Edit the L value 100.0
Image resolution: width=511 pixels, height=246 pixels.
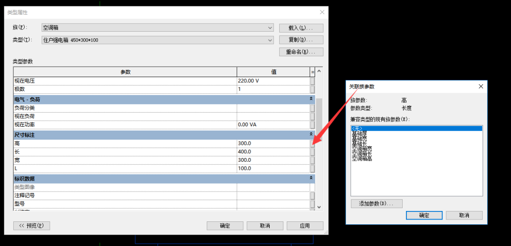click(x=273, y=169)
